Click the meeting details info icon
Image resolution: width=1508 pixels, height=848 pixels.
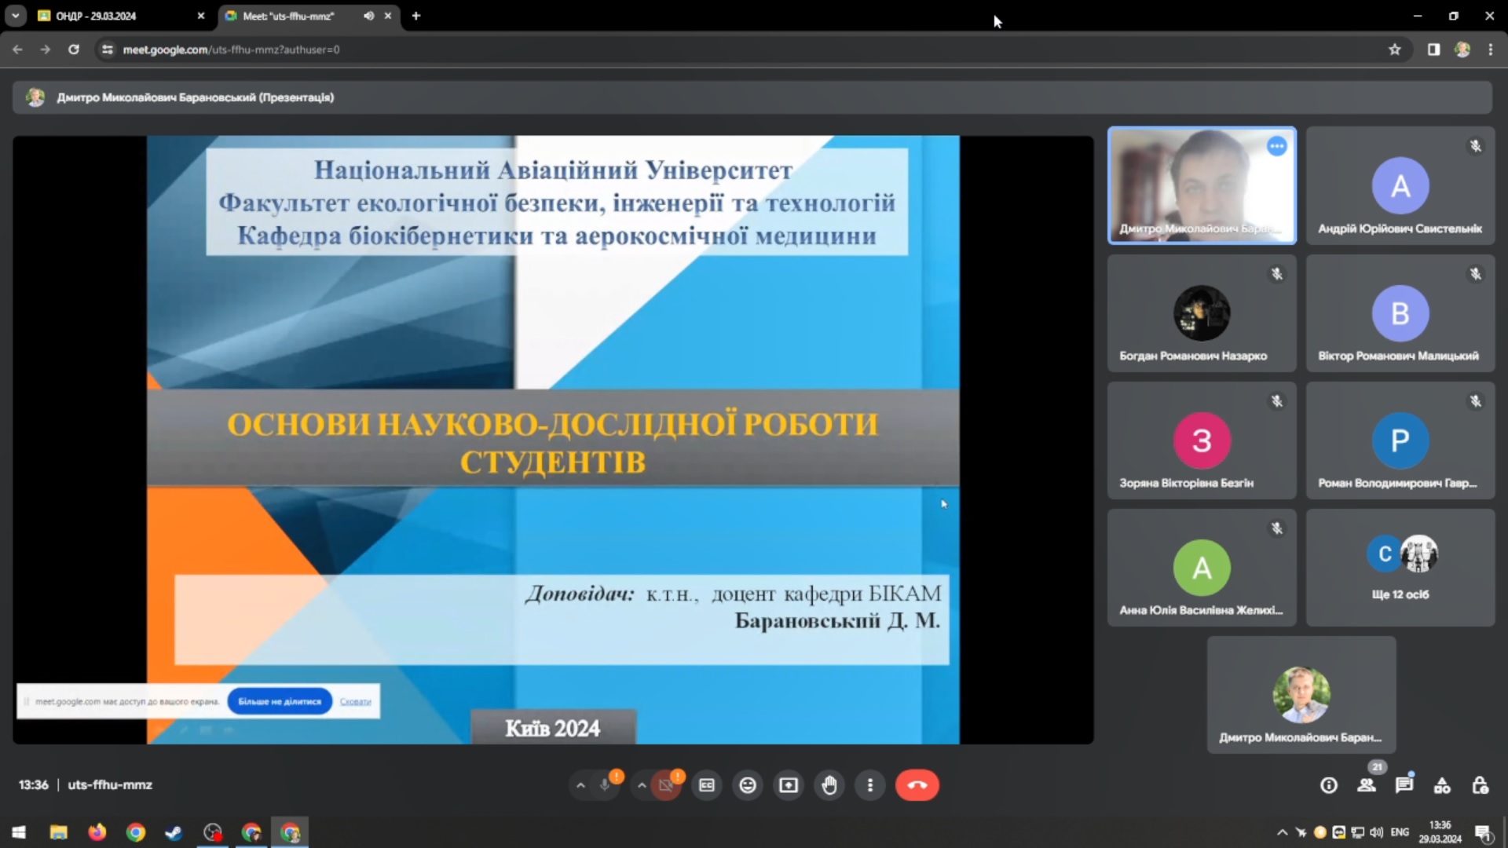[x=1329, y=785]
